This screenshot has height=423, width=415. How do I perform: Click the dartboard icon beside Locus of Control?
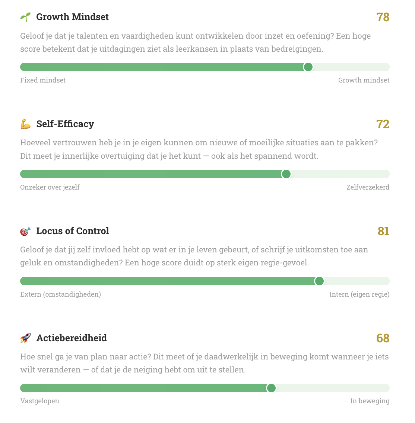[25, 231]
